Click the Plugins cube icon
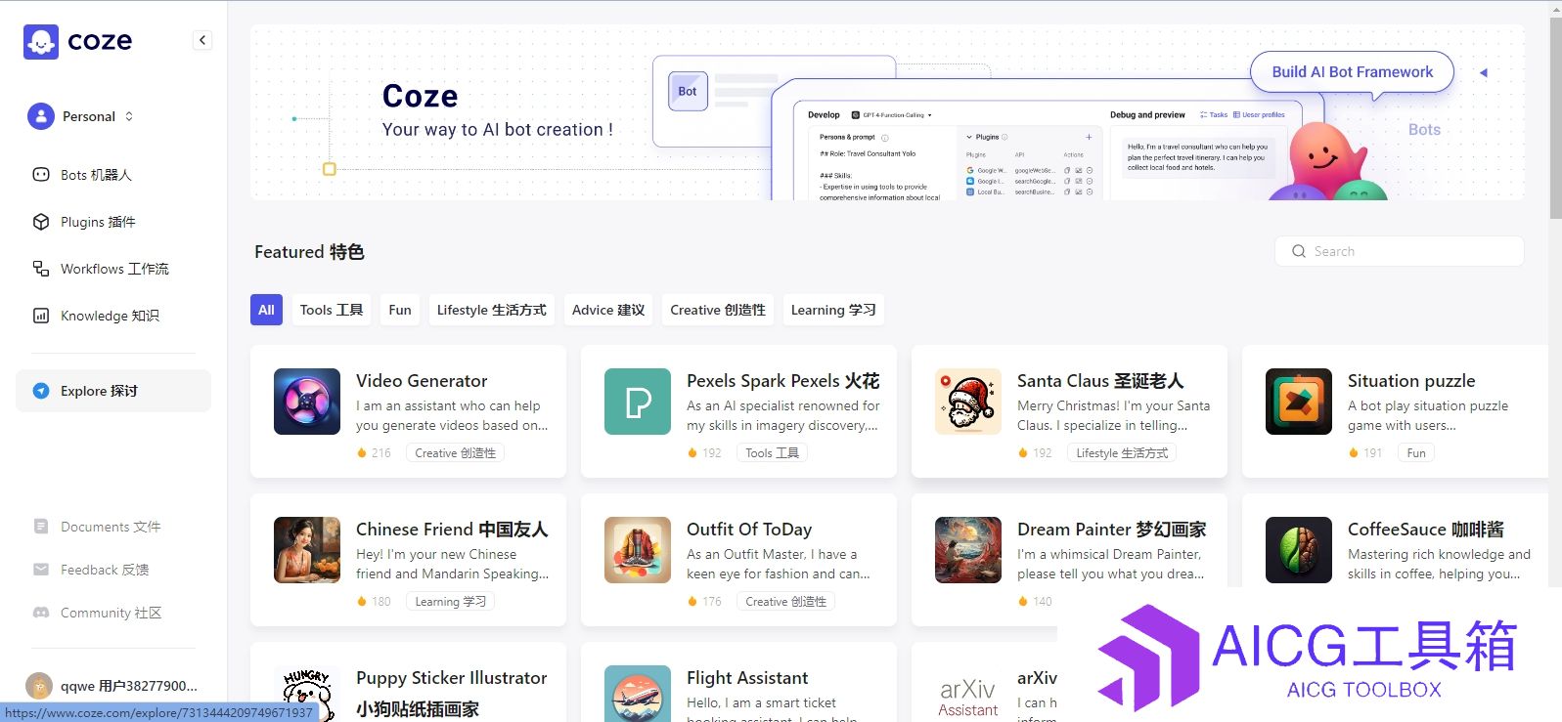The image size is (1562, 722). point(41,222)
